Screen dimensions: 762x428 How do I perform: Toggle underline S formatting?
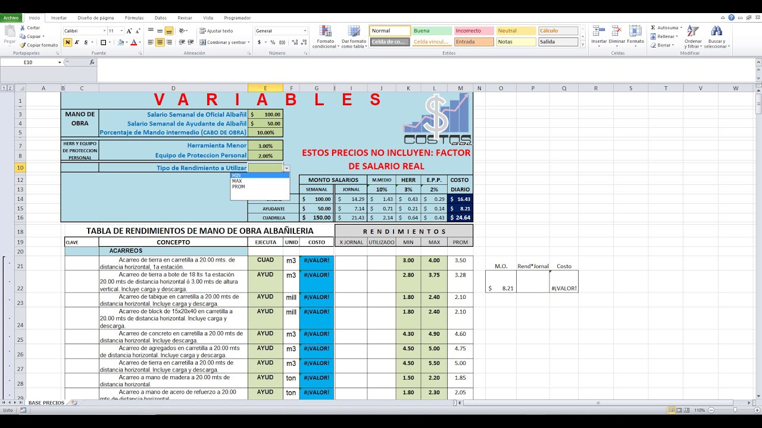[x=86, y=42]
